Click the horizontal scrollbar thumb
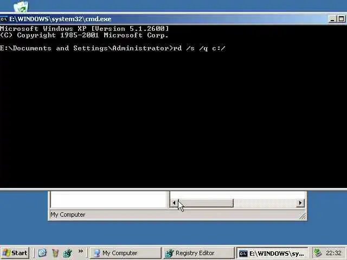This screenshot has height=260, width=347. 205,203
